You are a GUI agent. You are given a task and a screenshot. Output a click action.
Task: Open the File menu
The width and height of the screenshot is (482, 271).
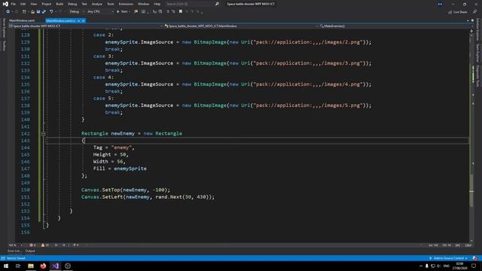tap(14, 4)
